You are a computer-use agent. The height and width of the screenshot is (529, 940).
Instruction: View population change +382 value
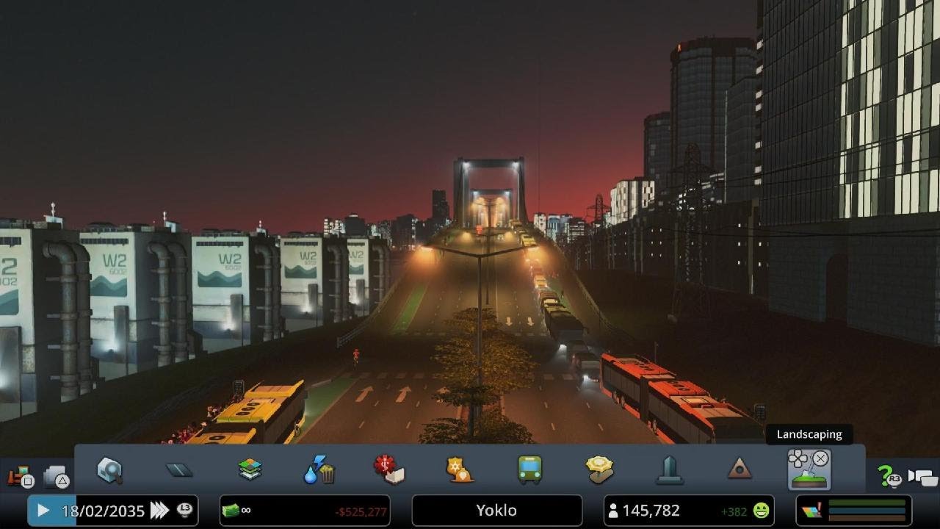click(x=734, y=511)
